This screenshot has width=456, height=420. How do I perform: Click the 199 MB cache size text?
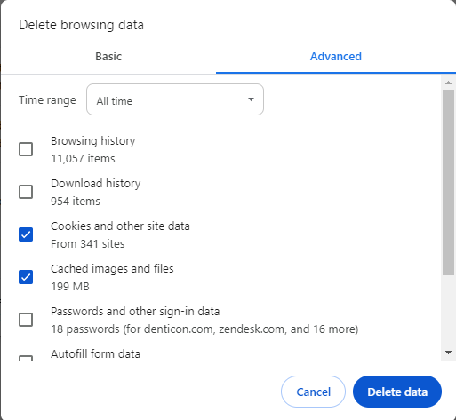point(70,287)
